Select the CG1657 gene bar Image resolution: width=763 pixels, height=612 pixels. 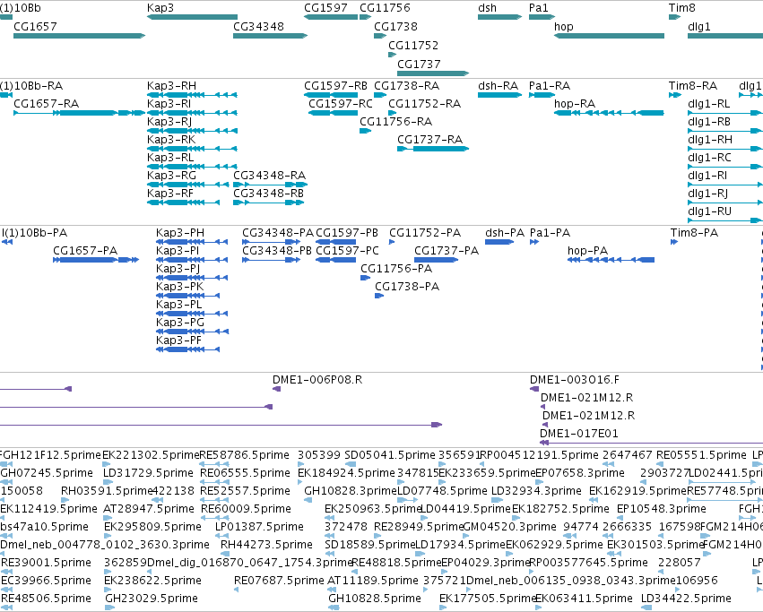coord(79,36)
